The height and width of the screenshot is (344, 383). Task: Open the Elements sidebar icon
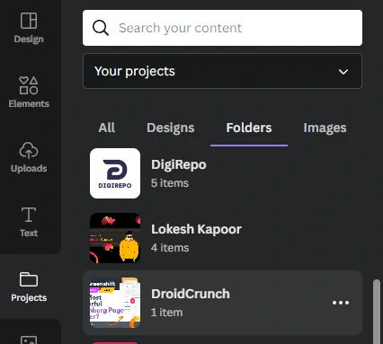[29, 85]
